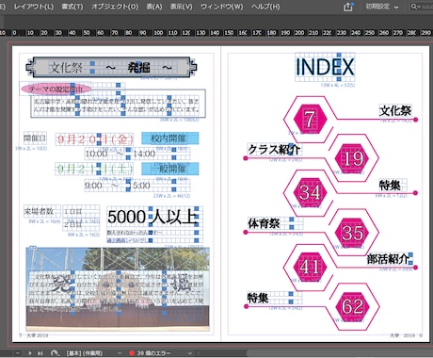Select the クラス紹介 text frame
Image resolution: width=433 pixels, height=358 pixels.
(x=274, y=150)
